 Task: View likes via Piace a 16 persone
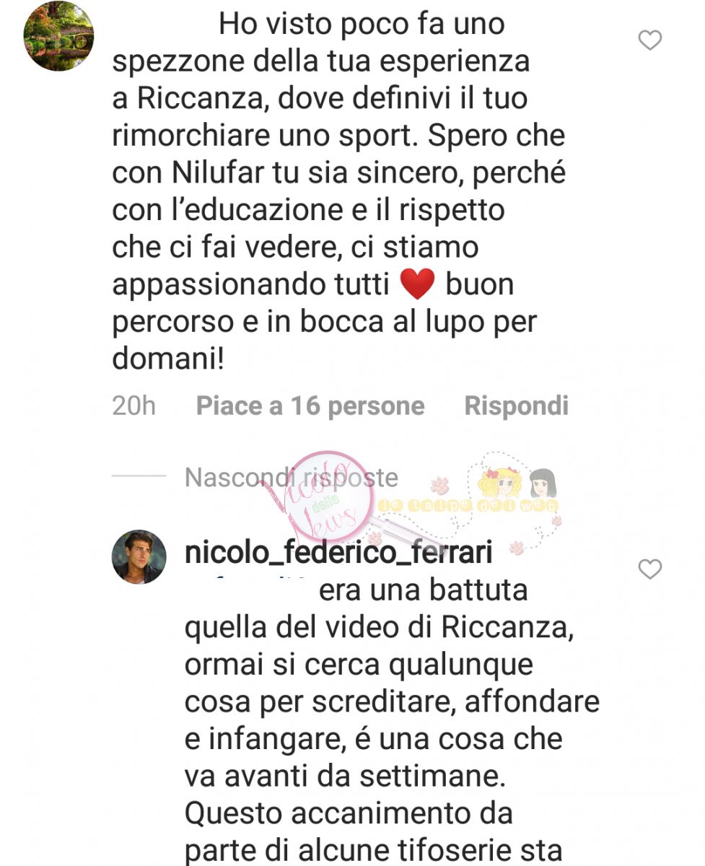pos(310,406)
